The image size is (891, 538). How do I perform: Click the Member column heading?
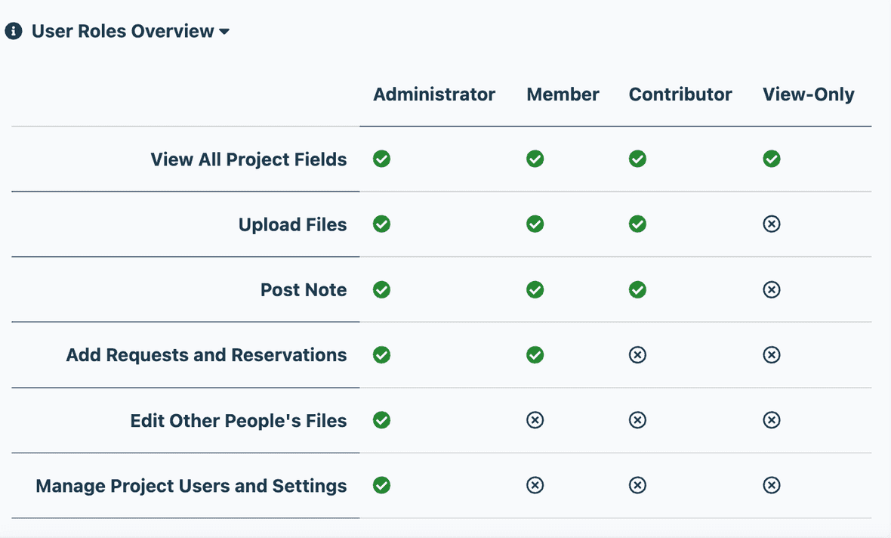pyautogui.click(x=563, y=94)
